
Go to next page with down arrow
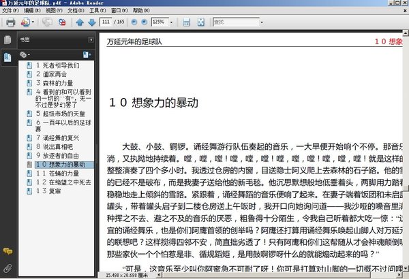click(92, 22)
